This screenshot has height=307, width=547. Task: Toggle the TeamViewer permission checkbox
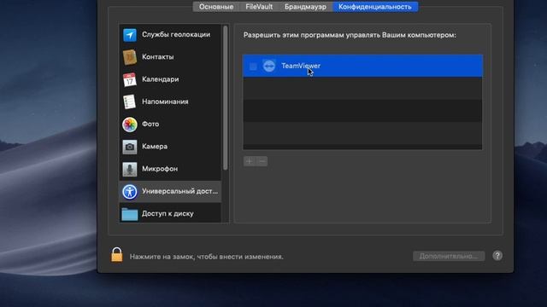(x=253, y=67)
